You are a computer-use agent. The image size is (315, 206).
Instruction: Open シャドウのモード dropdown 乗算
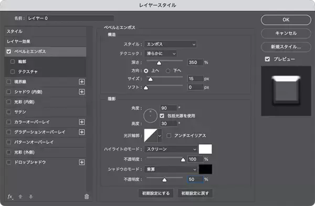(x=171, y=169)
